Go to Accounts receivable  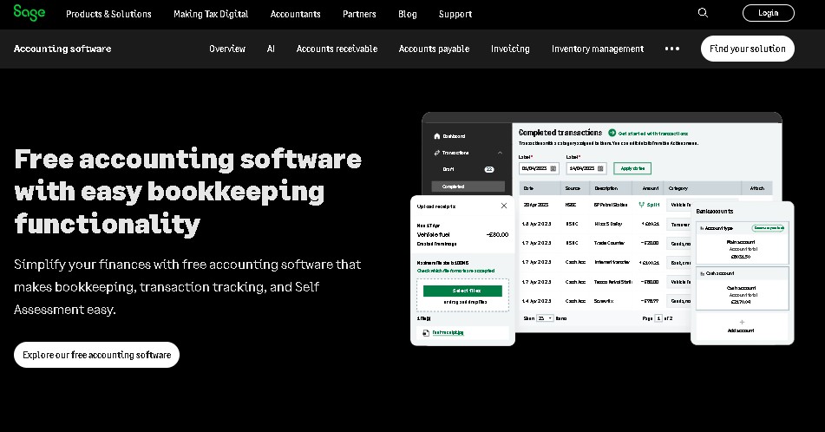click(337, 49)
